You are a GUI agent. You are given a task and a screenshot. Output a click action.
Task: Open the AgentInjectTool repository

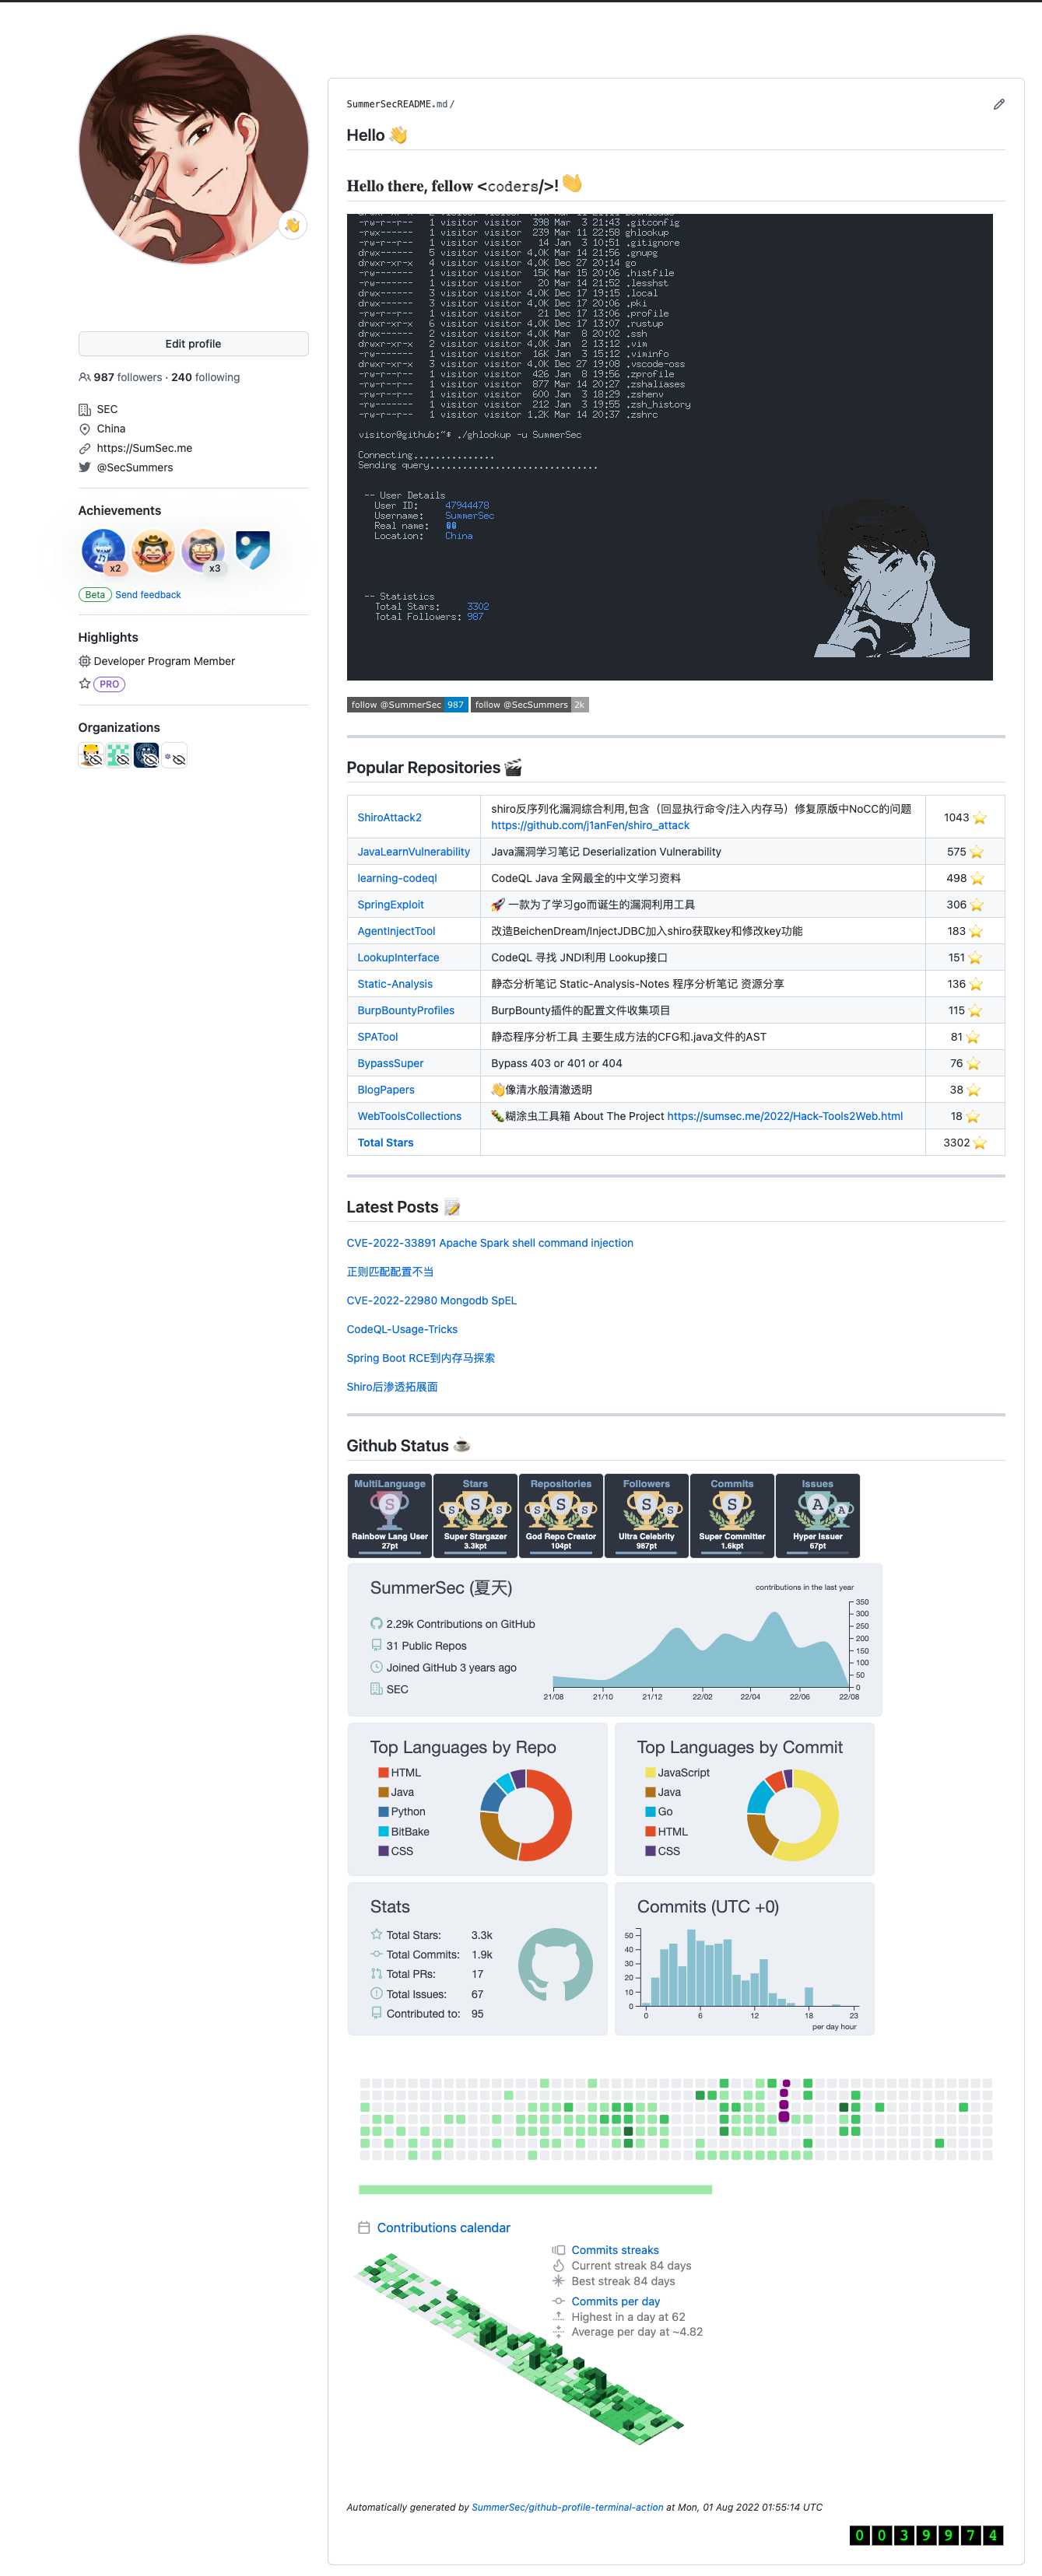[396, 931]
